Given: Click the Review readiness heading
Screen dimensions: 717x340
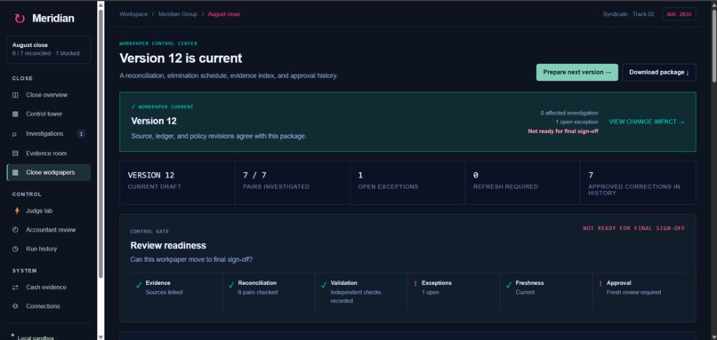Looking at the screenshot, I should coord(168,246).
